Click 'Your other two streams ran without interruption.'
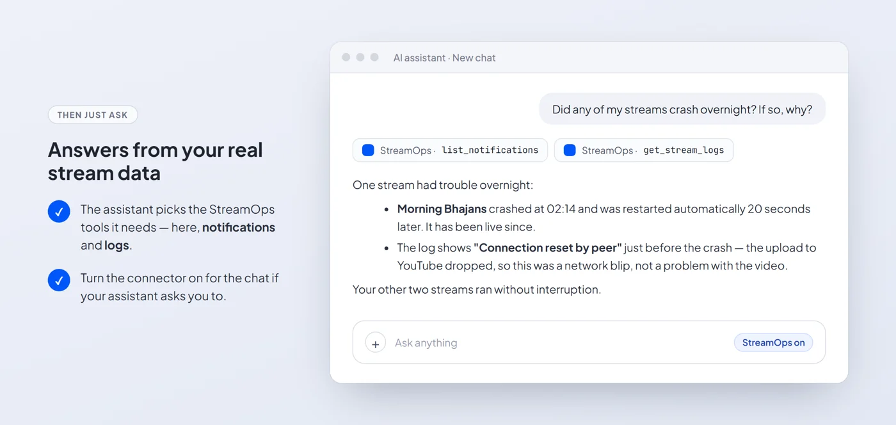This screenshot has height=425, width=896. point(477,289)
